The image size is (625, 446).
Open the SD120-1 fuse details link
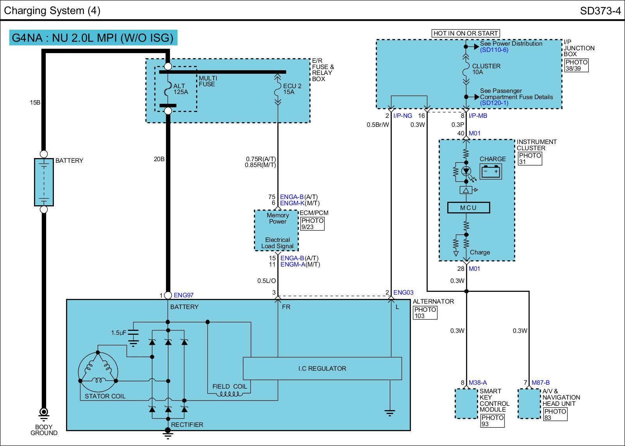pos(494,103)
